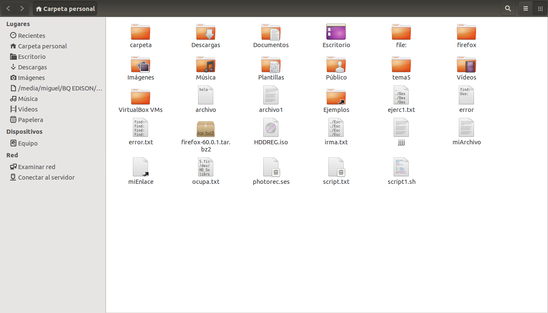The image size is (548, 313).
Task: Click the HDDREG.iso file name label
Action: point(271,142)
